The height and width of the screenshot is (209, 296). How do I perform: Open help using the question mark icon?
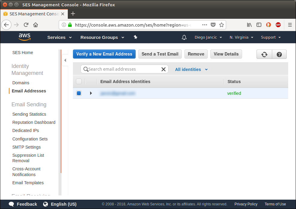coord(279,54)
